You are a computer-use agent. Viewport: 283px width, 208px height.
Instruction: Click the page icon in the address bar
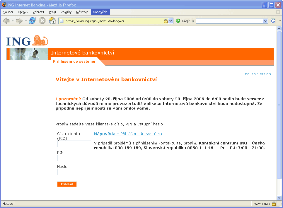pos(62,21)
